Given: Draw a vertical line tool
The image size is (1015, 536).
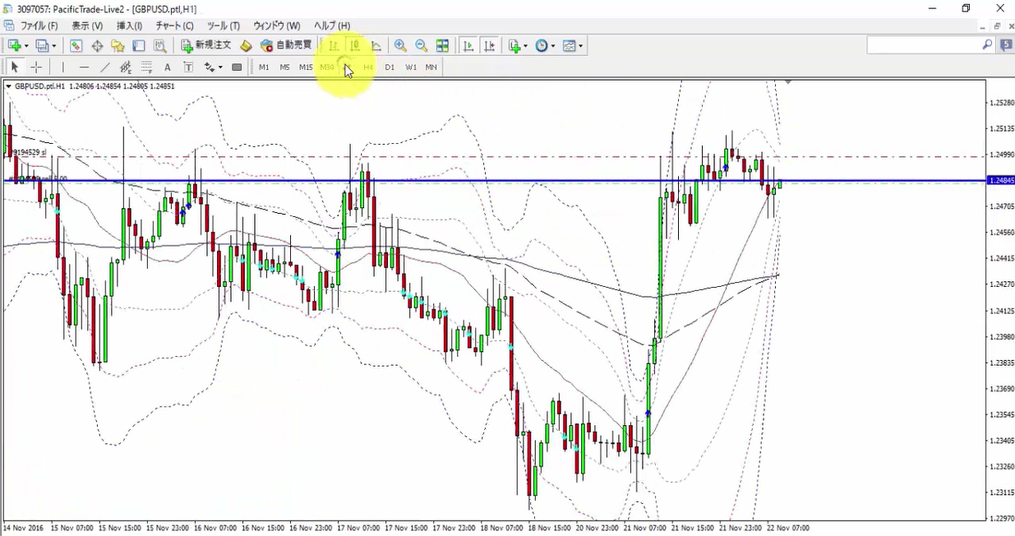Looking at the screenshot, I should (62, 67).
